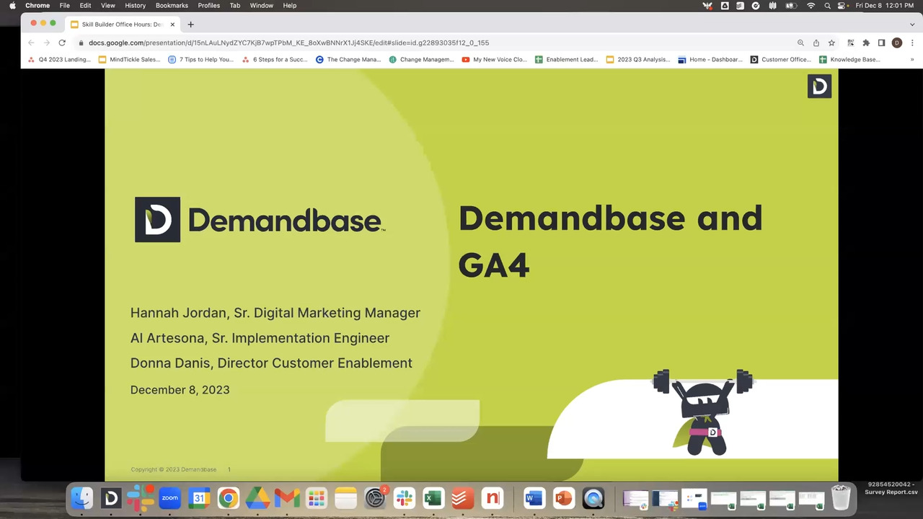Click the battery status icon

[x=792, y=5]
